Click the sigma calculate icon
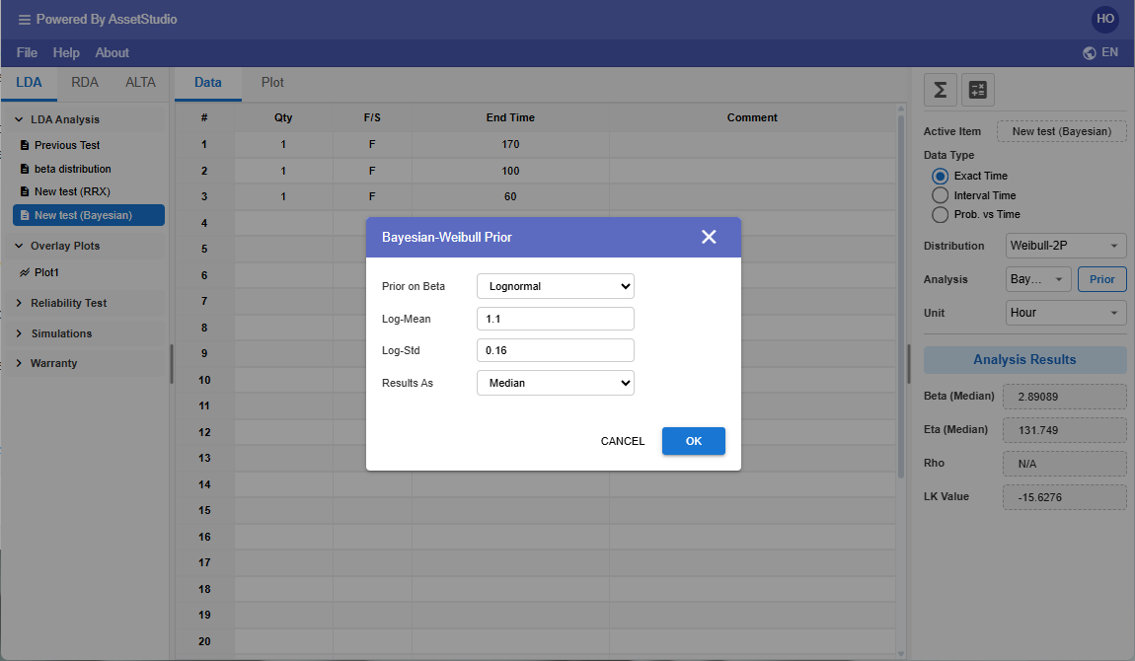Viewport: 1135px width, 661px height. pyautogui.click(x=941, y=90)
